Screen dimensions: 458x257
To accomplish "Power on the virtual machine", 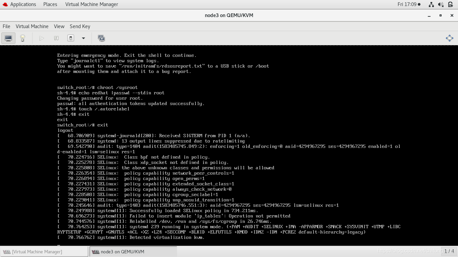I will click(x=42, y=38).
